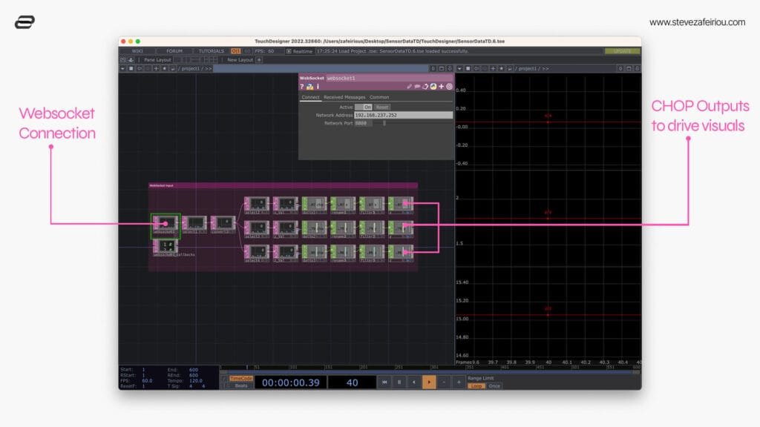This screenshot has height=427, width=760.
Task: Click the comment bubble icon in parameter header
Action: click(417, 87)
